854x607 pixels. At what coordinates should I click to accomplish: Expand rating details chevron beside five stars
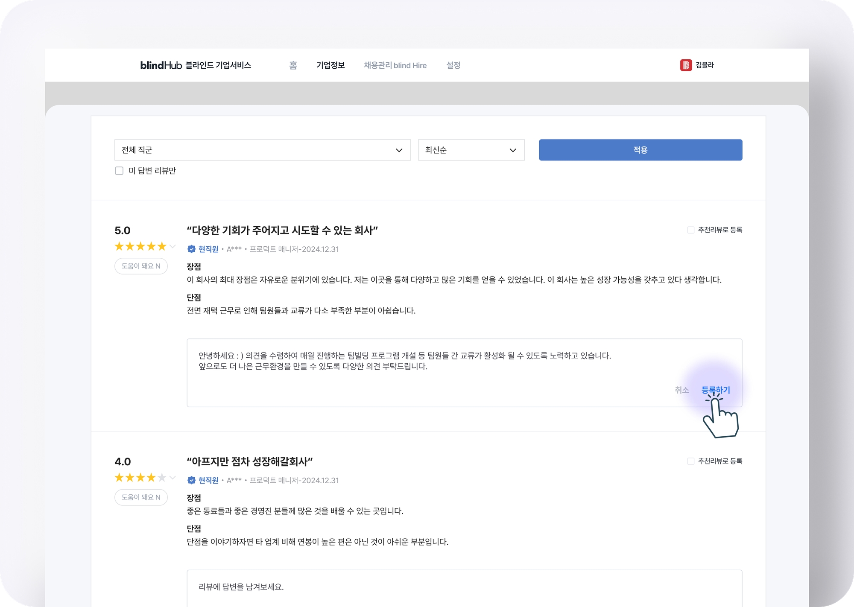[x=173, y=246]
